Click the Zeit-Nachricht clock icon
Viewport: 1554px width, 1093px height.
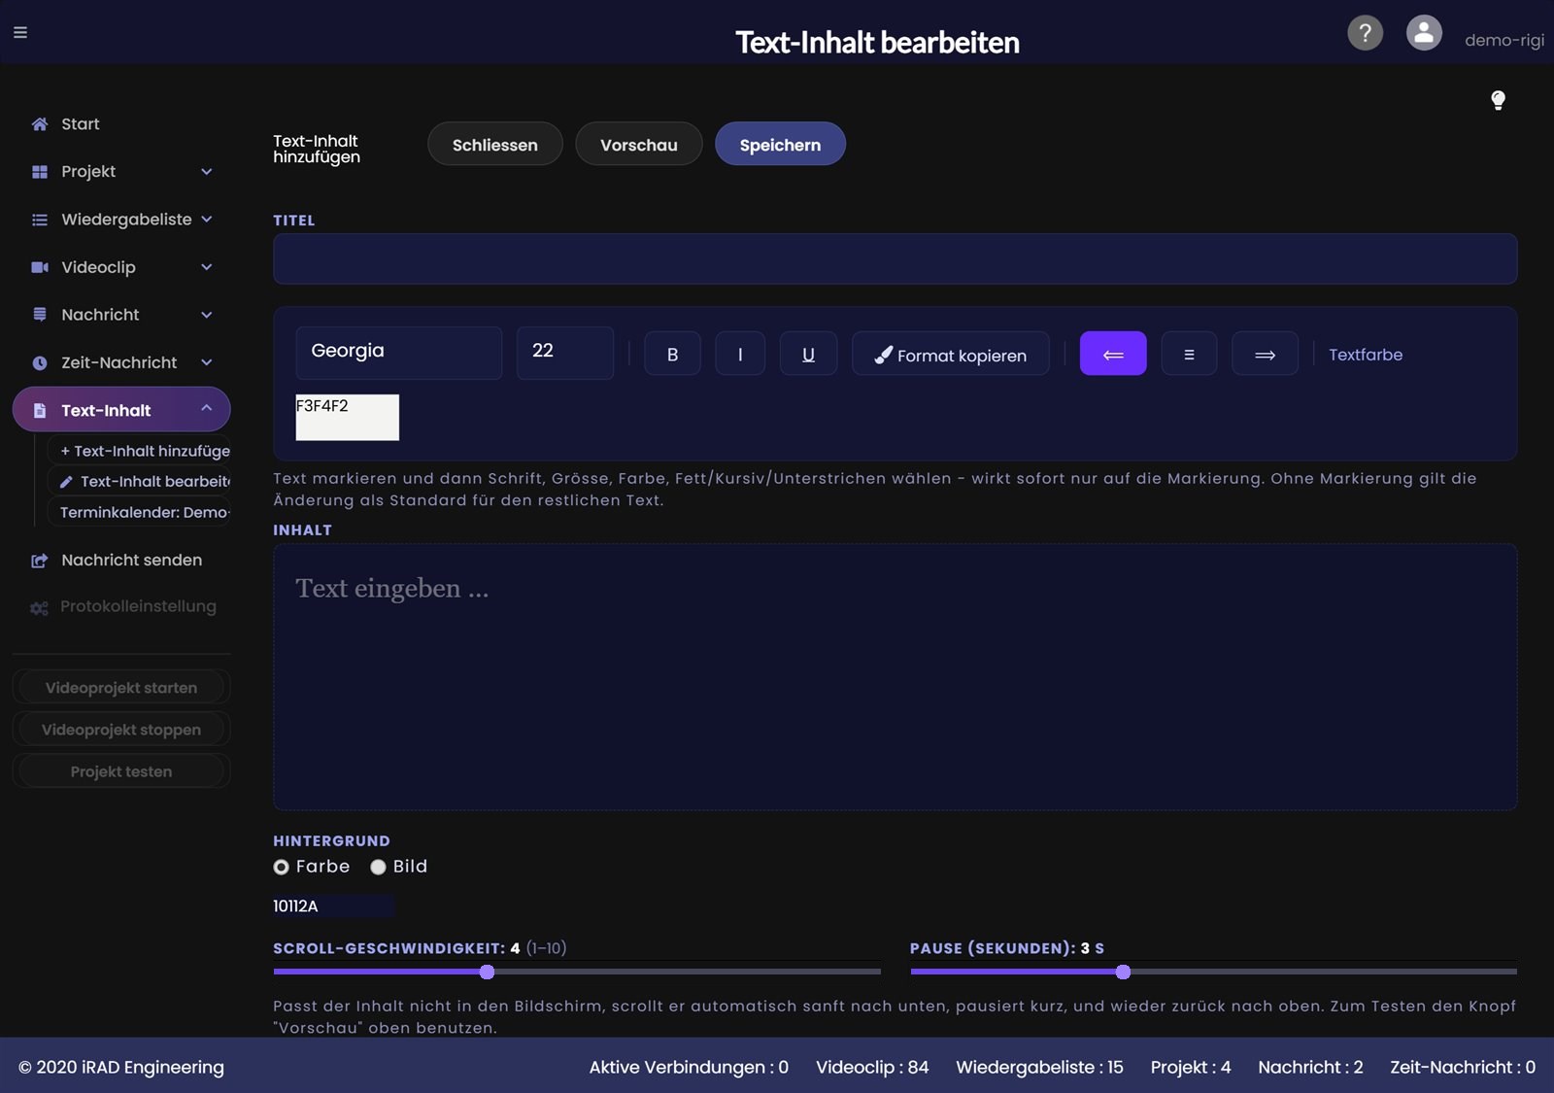[40, 362]
